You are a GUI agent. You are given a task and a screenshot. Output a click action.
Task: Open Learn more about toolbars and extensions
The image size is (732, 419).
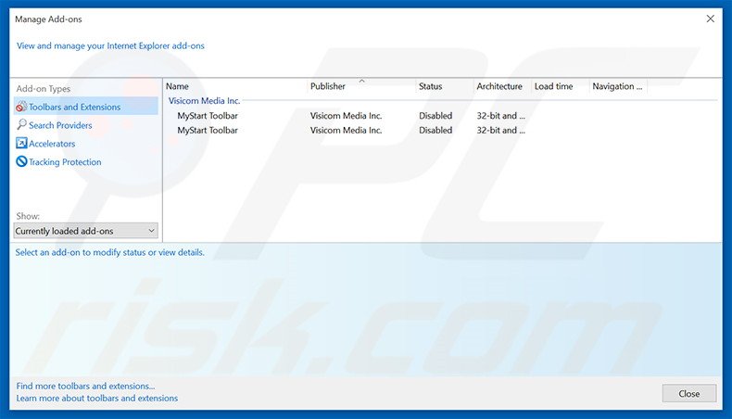[x=96, y=399]
